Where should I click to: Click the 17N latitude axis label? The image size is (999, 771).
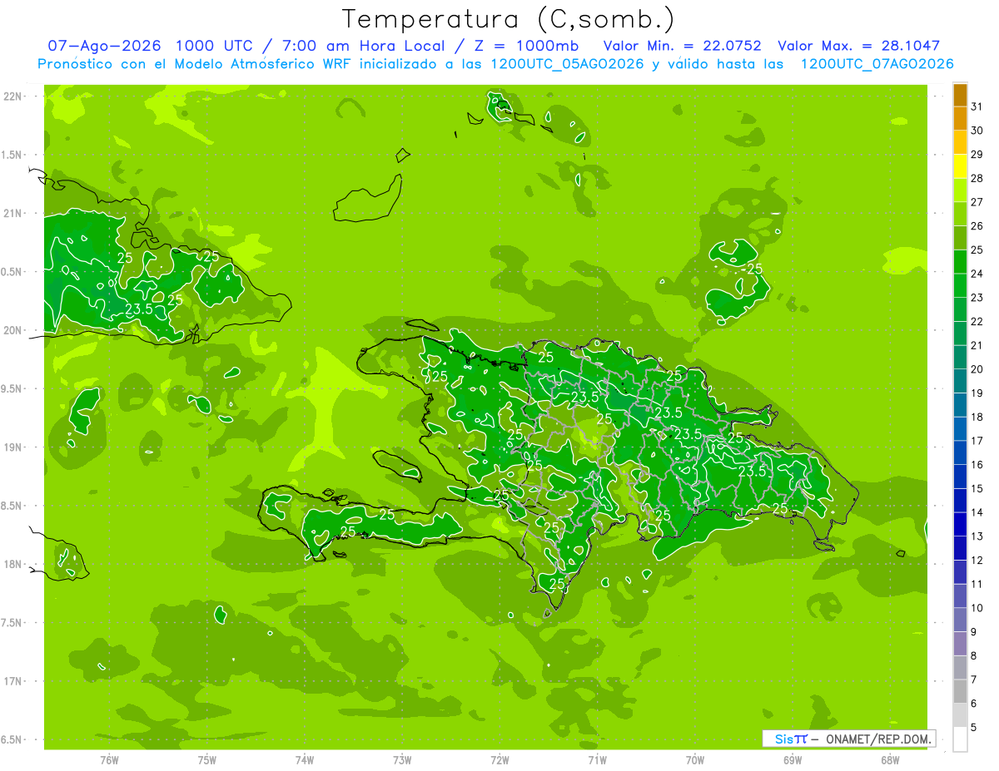point(13,681)
